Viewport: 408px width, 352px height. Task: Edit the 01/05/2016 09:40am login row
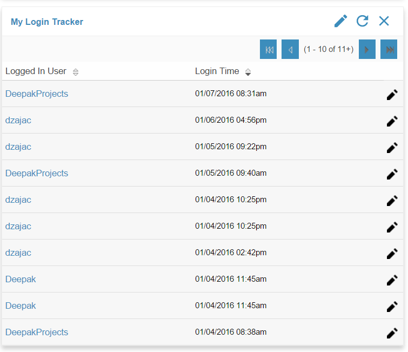tap(392, 174)
